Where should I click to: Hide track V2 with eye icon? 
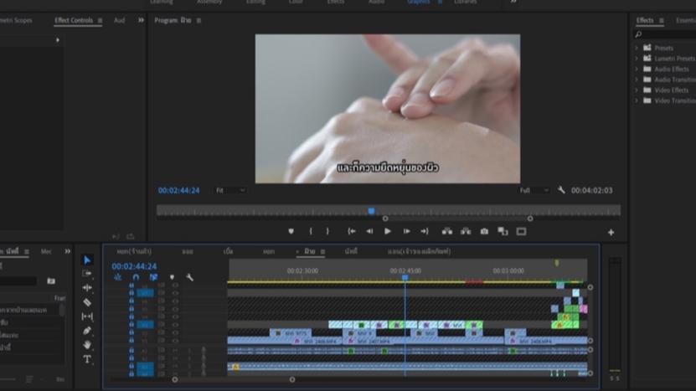pos(175,332)
